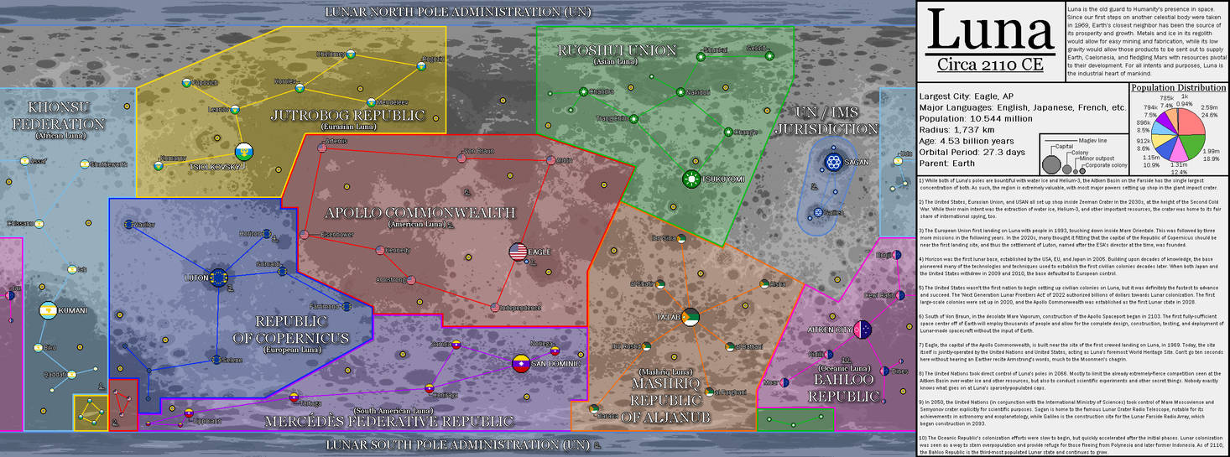Screen dimensions: 1230x457
Task: Click the Artemis colony flag icon
Action: (x=321, y=148)
